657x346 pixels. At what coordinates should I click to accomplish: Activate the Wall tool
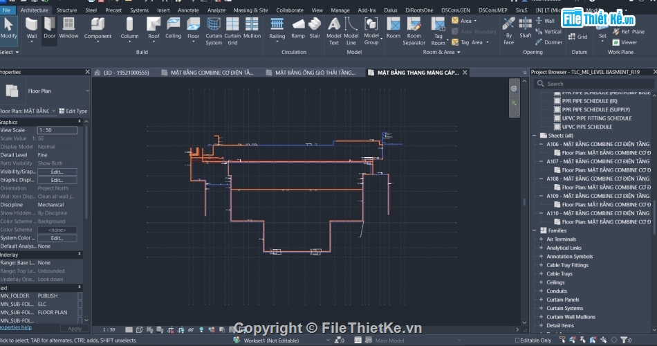coord(31,29)
